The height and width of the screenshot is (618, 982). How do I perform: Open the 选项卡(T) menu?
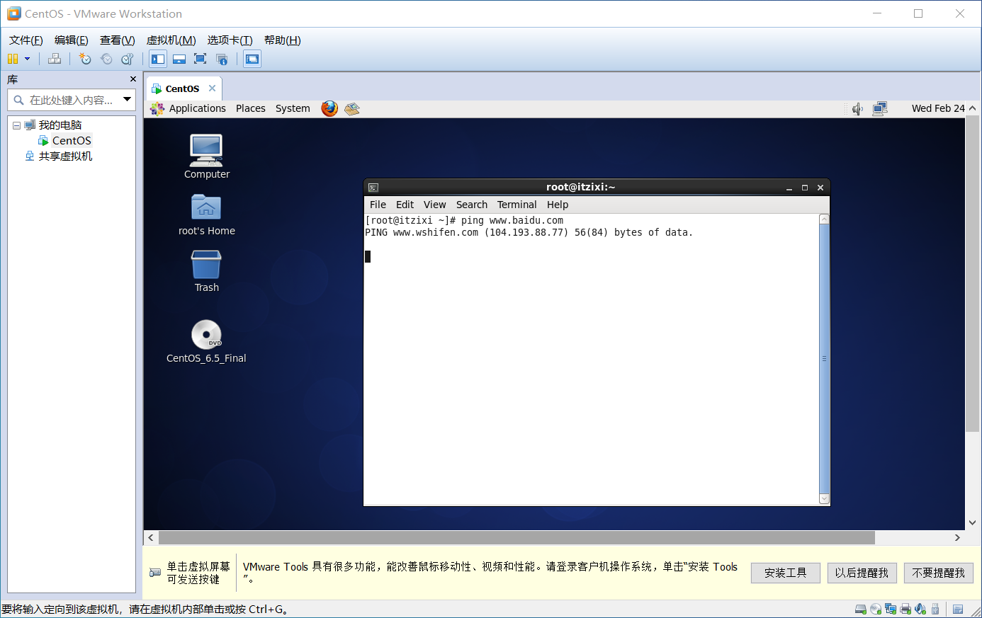click(x=230, y=40)
